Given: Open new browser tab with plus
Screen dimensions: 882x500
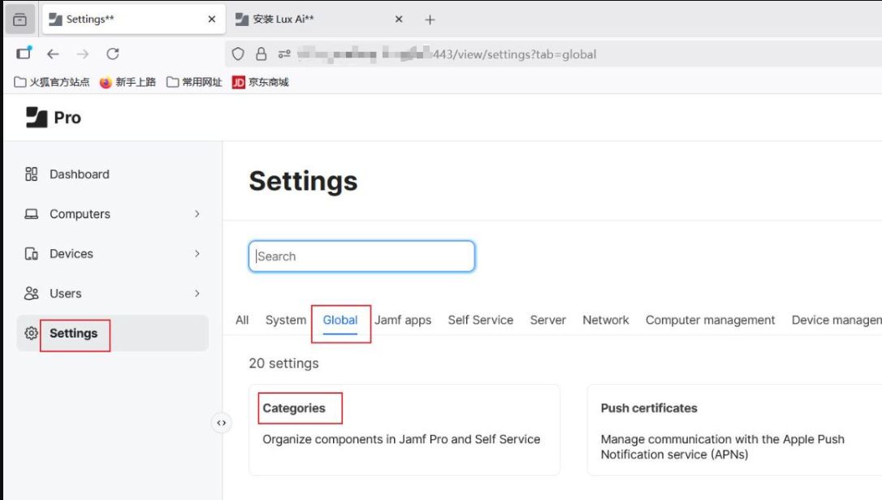Looking at the screenshot, I should 430,19.
